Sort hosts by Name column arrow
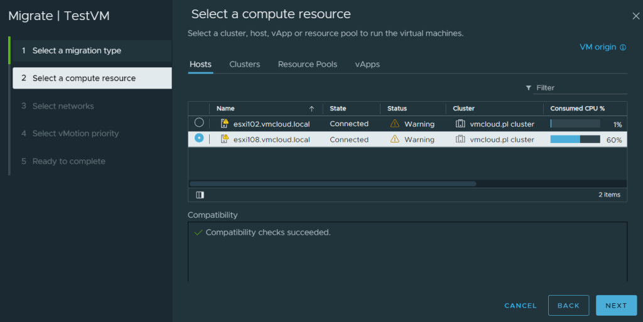This screenshot has width=643, height=322. pyautogui.click(x=311, y=109)
